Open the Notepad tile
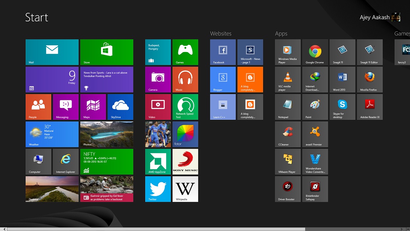 pyautogui.click(x=288, y=107)
